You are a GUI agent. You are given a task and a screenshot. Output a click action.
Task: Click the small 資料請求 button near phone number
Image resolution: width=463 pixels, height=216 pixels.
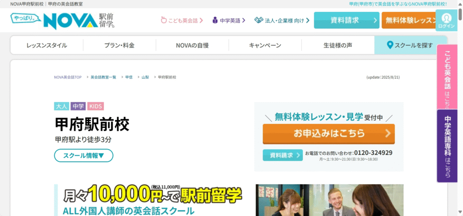(x=283, y=155)
